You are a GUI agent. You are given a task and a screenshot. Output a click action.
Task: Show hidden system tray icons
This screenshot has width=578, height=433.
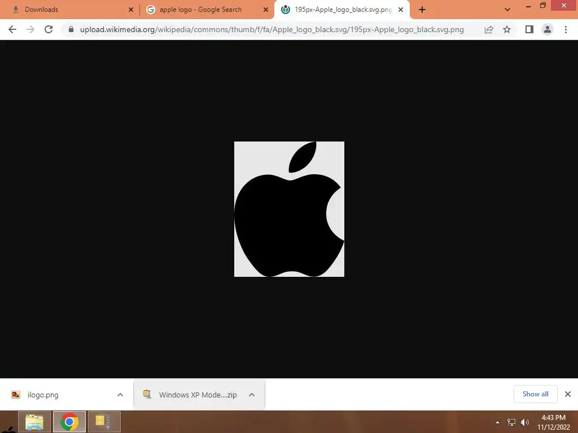(497, 422)
